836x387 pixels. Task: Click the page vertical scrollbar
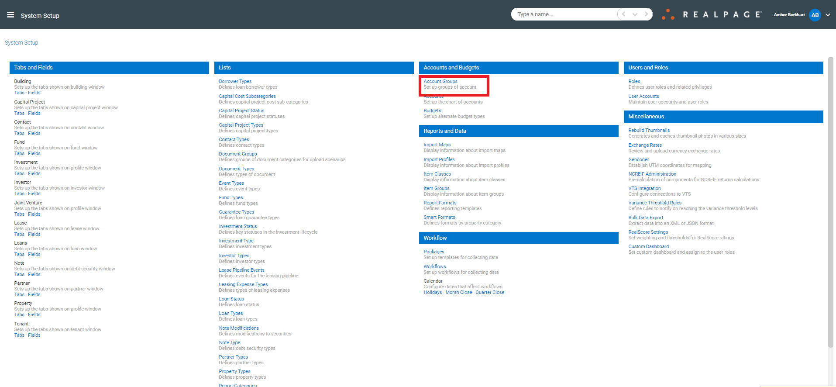click(x=830, y=202)
